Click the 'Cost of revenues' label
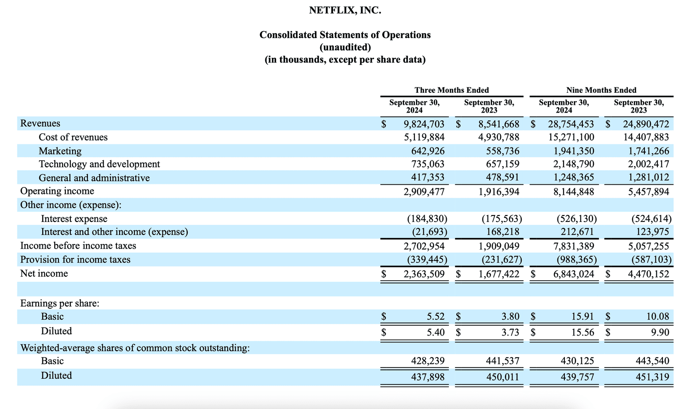Screen dimensions: 690x409 coord(73,137)
